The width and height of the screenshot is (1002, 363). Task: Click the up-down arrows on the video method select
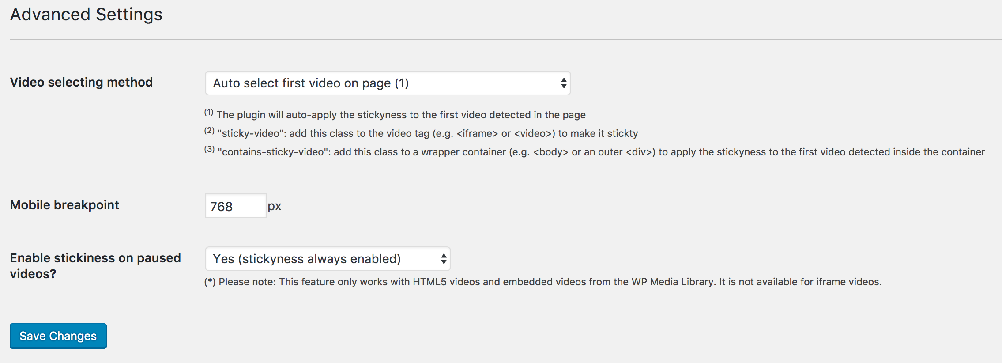pos(564,83)
